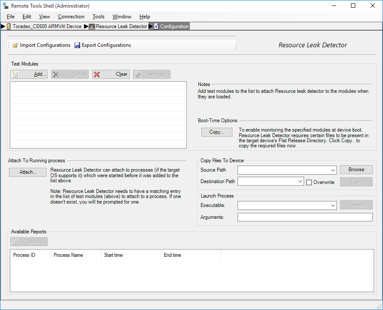Sort by Process ID column header
Screen dimensions: 383x310
[31, 255]
